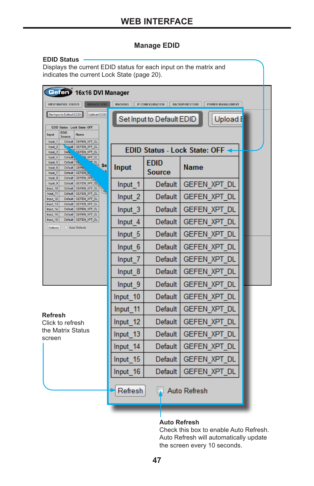The height and width of the screenshot is (486, 314).
Task: Open the IP Configuration tab
Action: (151, 104)
